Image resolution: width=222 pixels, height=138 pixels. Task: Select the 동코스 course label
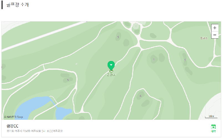click(x=204, y=38)
